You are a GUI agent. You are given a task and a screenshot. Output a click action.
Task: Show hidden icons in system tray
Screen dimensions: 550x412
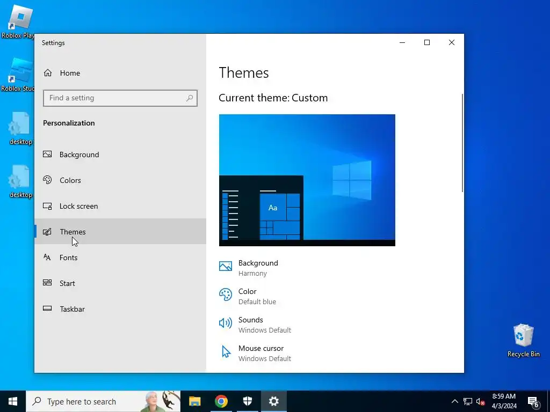click(x=454, y=401)
